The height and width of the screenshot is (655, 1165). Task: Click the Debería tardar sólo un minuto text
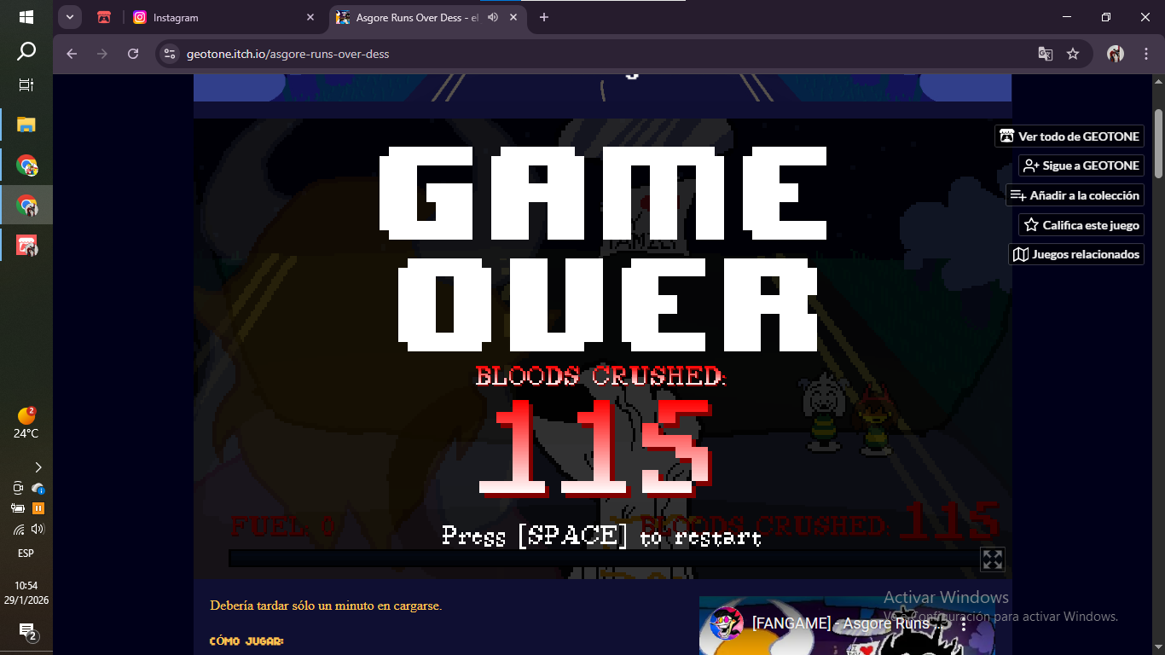(x=326, y=606)
